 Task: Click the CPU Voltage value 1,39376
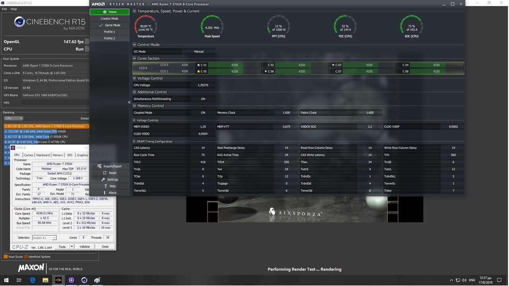coord(203,85)
